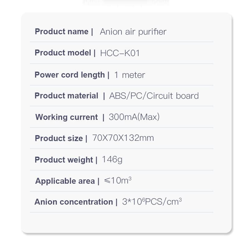Click the "Product name" label

[x=62, y=32]
